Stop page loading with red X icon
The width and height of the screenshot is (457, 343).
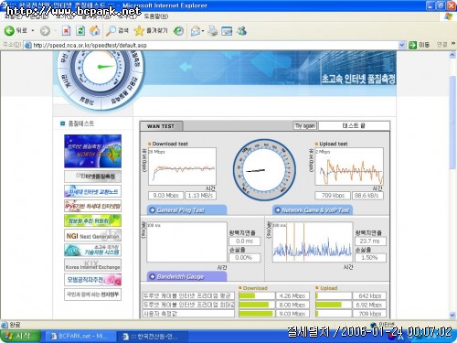(x=66, y=31)
